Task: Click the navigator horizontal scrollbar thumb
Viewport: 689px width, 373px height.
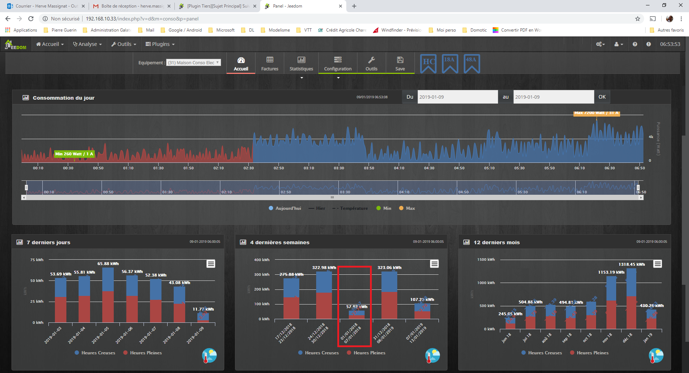Action: tap(332, 197)
